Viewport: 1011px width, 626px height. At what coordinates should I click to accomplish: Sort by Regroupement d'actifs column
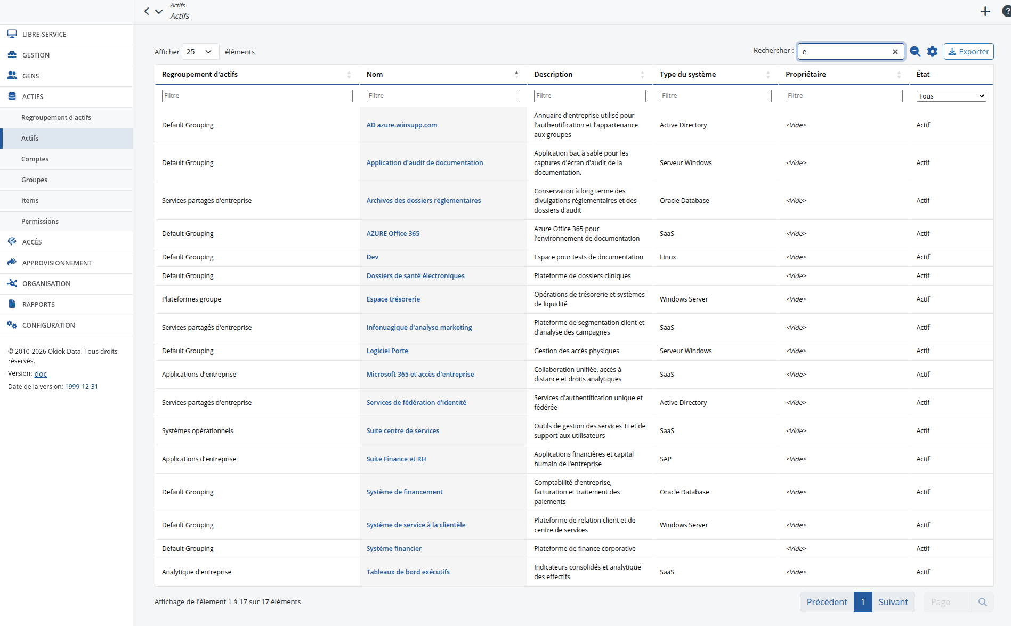(256, 75)
